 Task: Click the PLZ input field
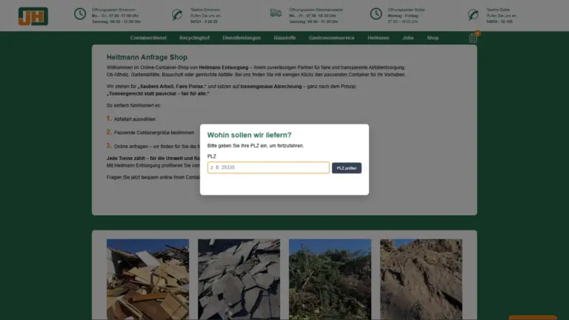268,168
